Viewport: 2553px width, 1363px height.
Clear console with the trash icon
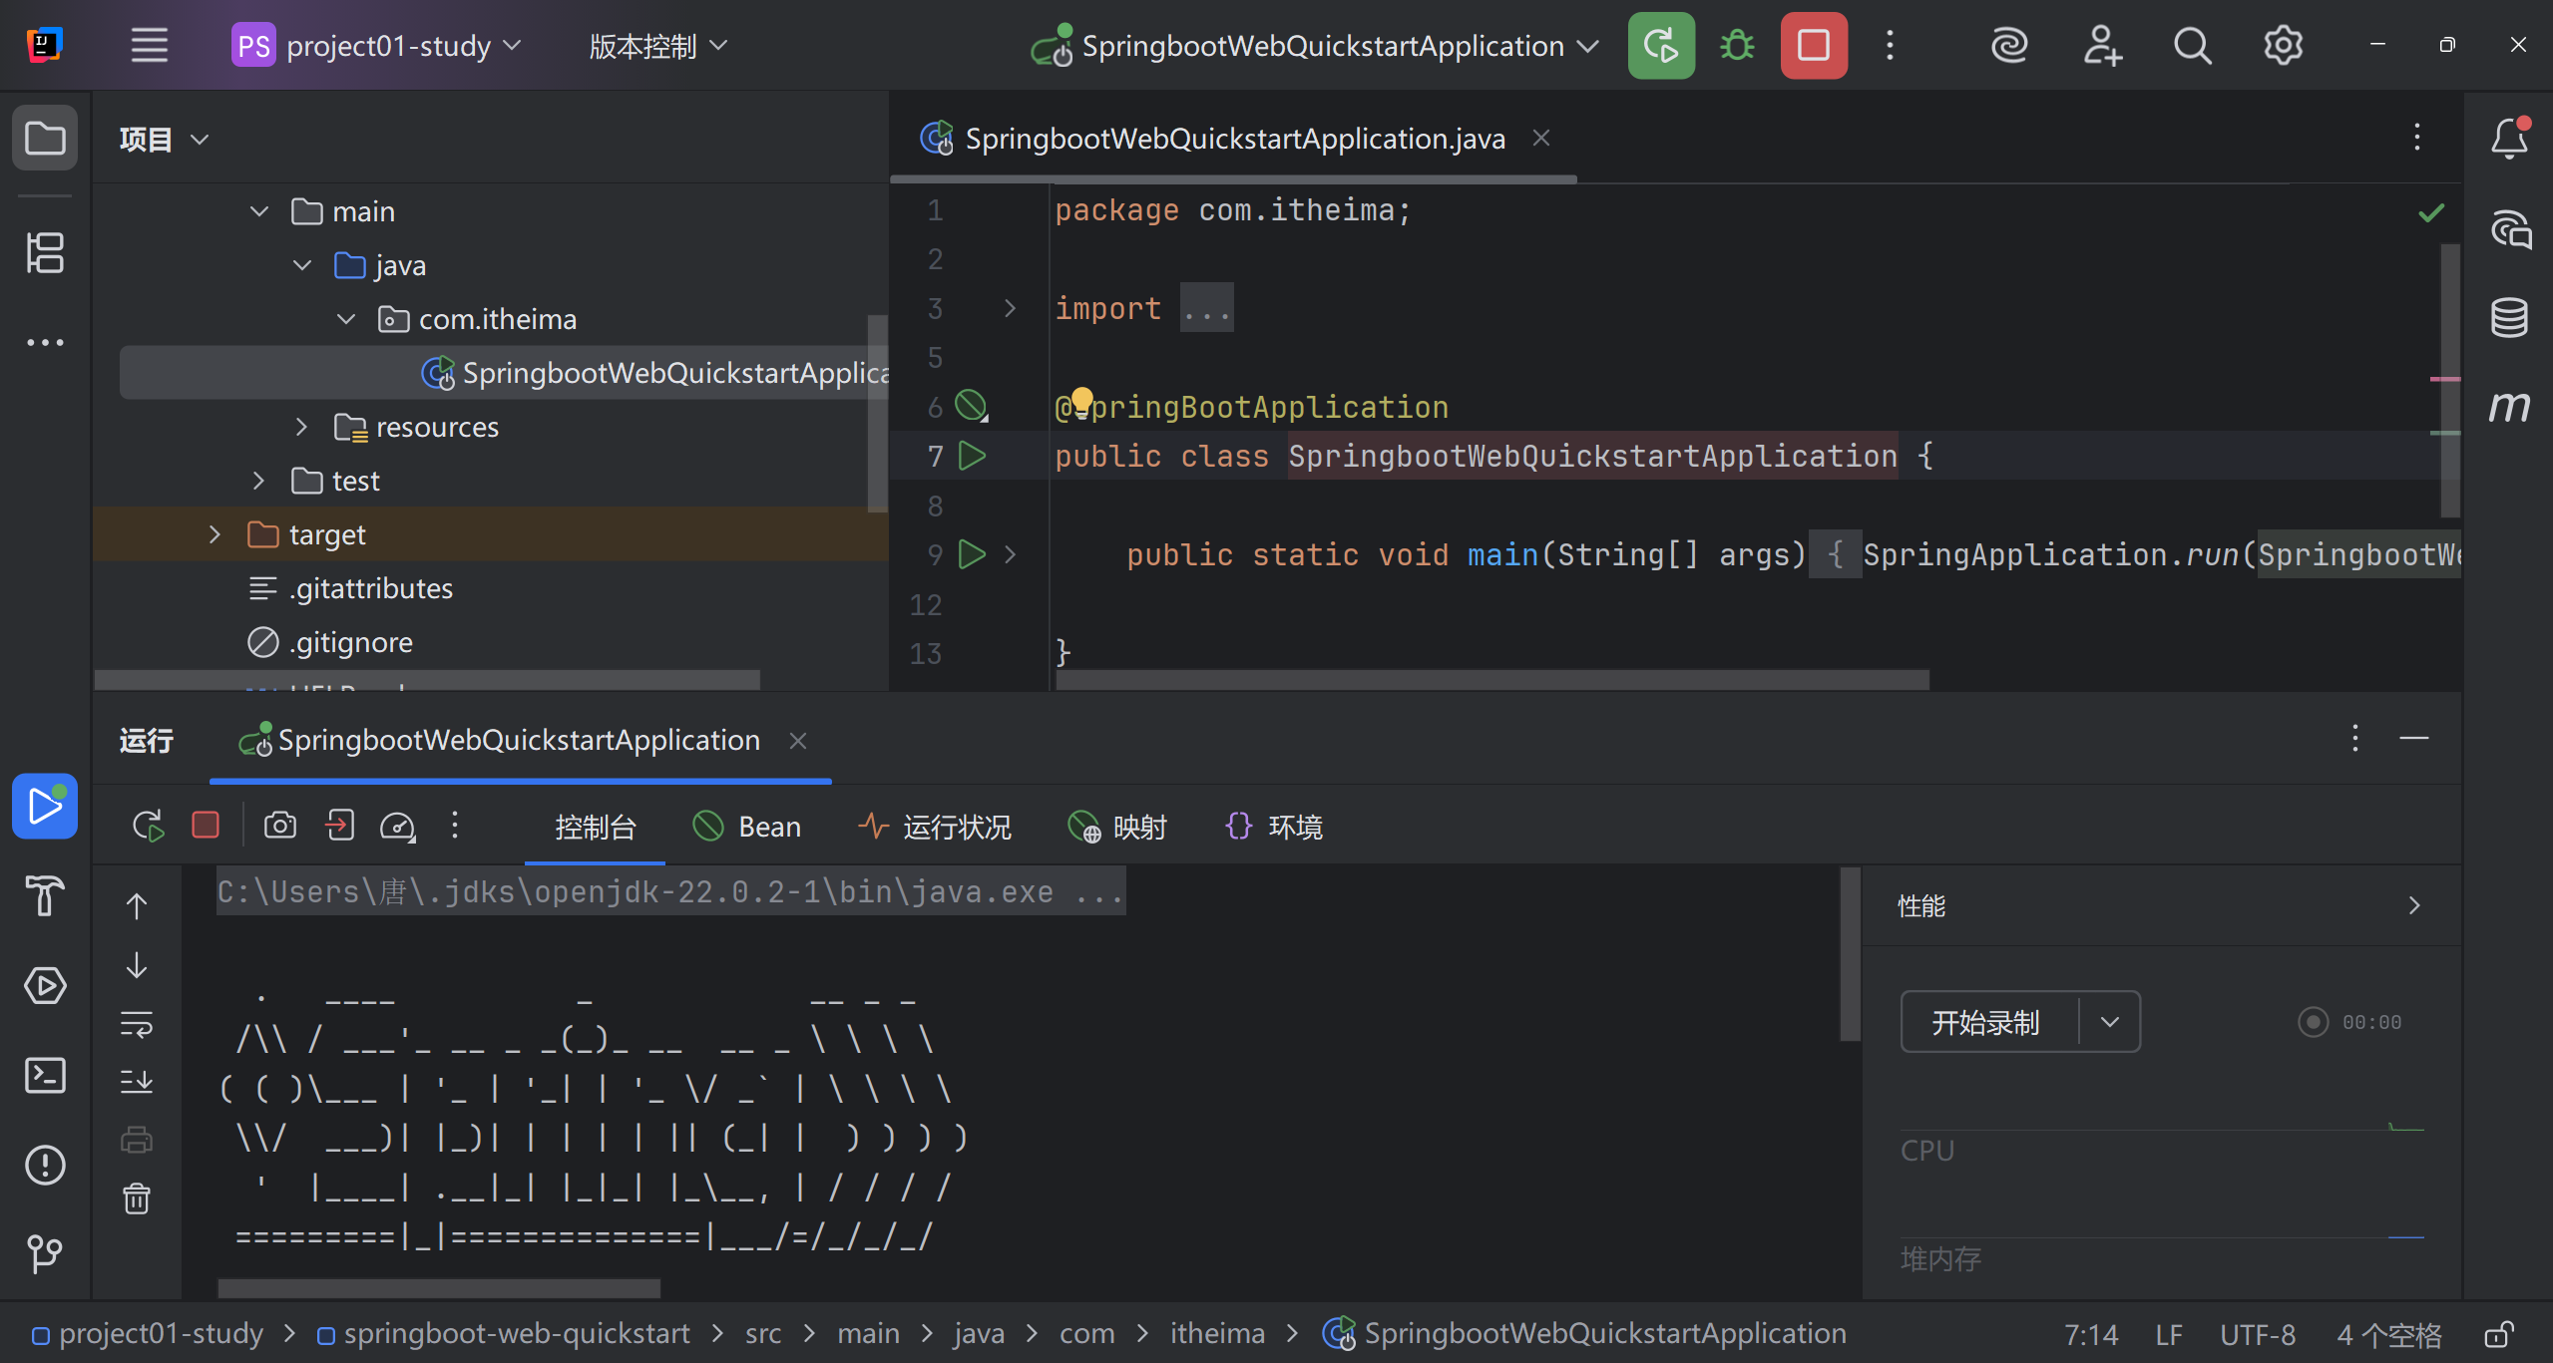point(137,1198)
